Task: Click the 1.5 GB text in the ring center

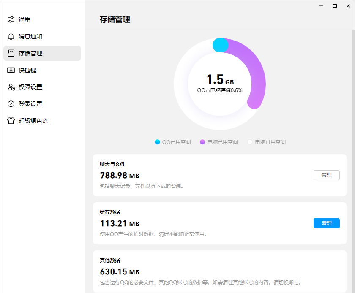Action: [220, 80]
